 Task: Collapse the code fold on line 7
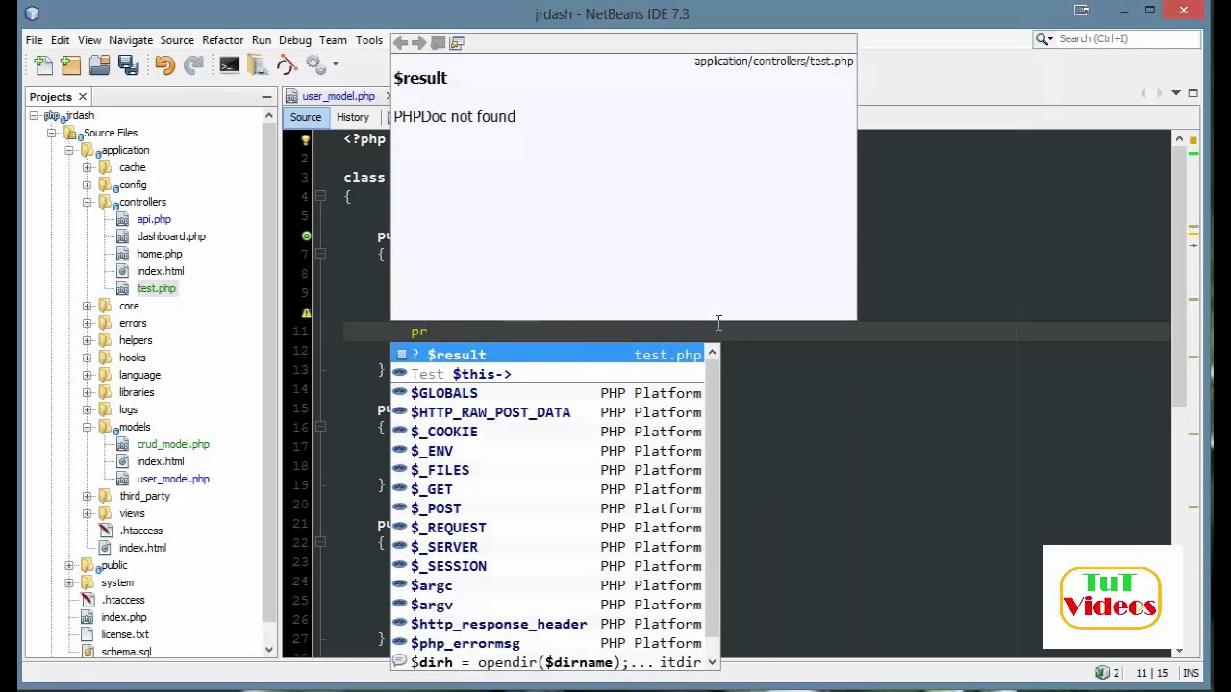tap(320, 254)
